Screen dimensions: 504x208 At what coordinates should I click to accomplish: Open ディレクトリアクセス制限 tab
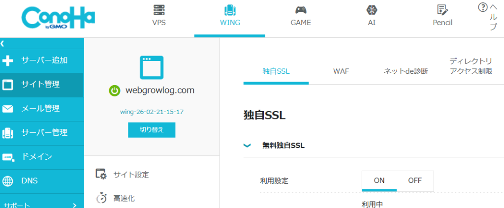[x=471, y=66]
